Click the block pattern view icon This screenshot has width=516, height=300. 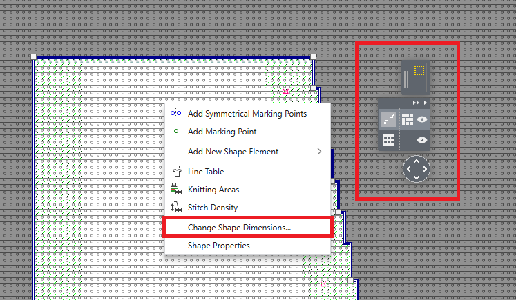pos(407,119)
